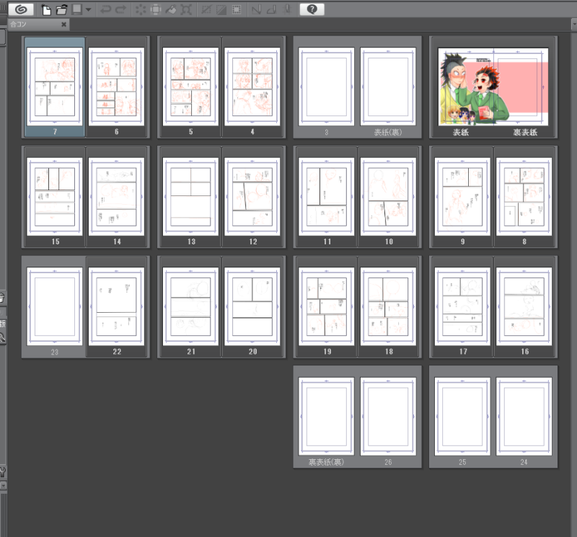Click the magnifier icon in left strip
The image size is (577, 537).
click(x=2, y=337)
